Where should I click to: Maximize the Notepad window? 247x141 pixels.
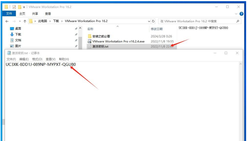pyautogui.click(x=226, y=53)
